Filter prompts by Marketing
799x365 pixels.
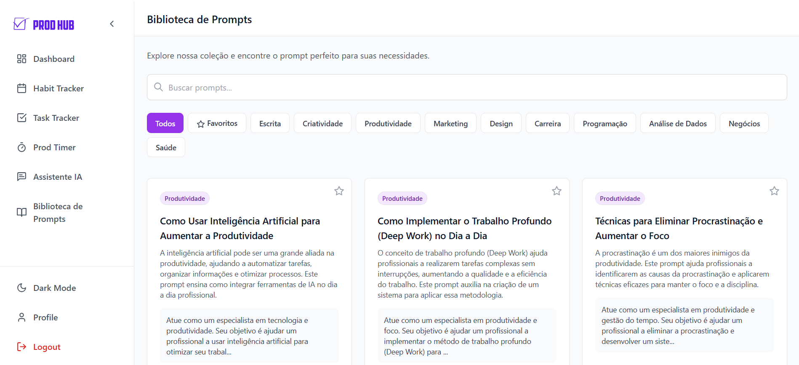coord(450,123)
